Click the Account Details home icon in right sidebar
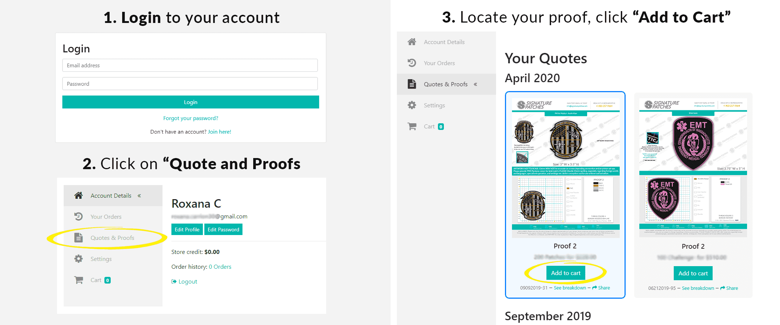The image size is (780, 325). tap(412, 42)
